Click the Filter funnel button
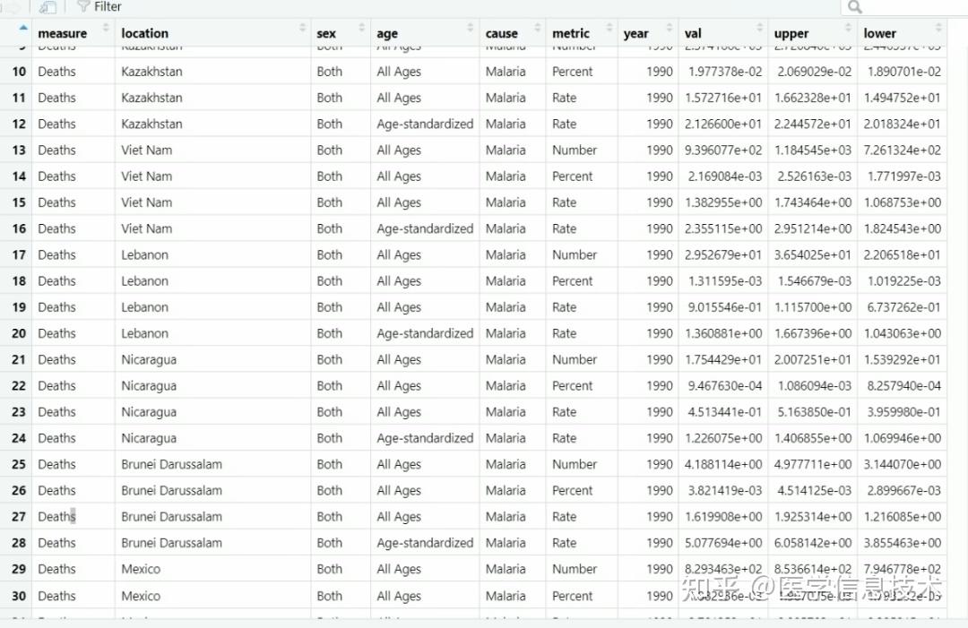968x628 pixels. point(99,7)
